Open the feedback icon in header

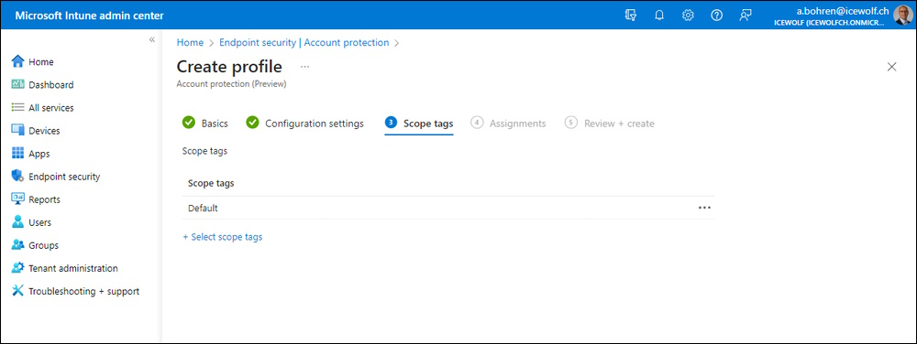point(745,16)
